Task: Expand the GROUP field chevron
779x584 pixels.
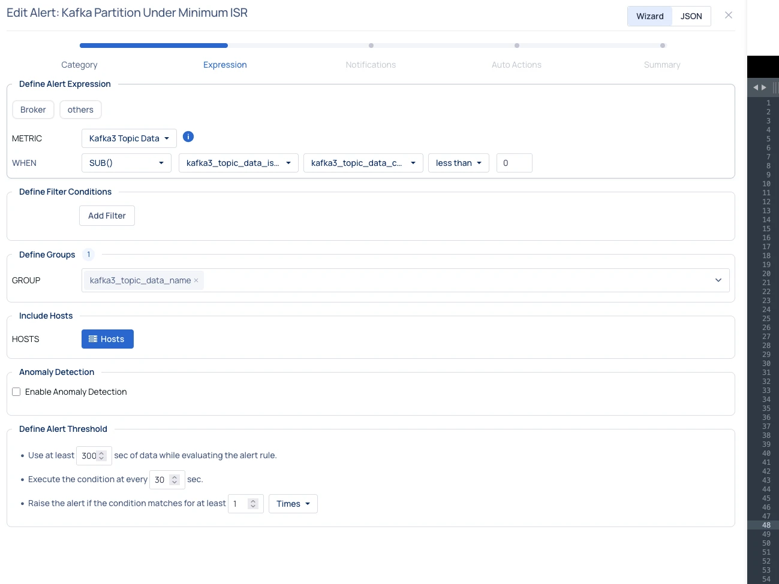Action: coord(718,280)
